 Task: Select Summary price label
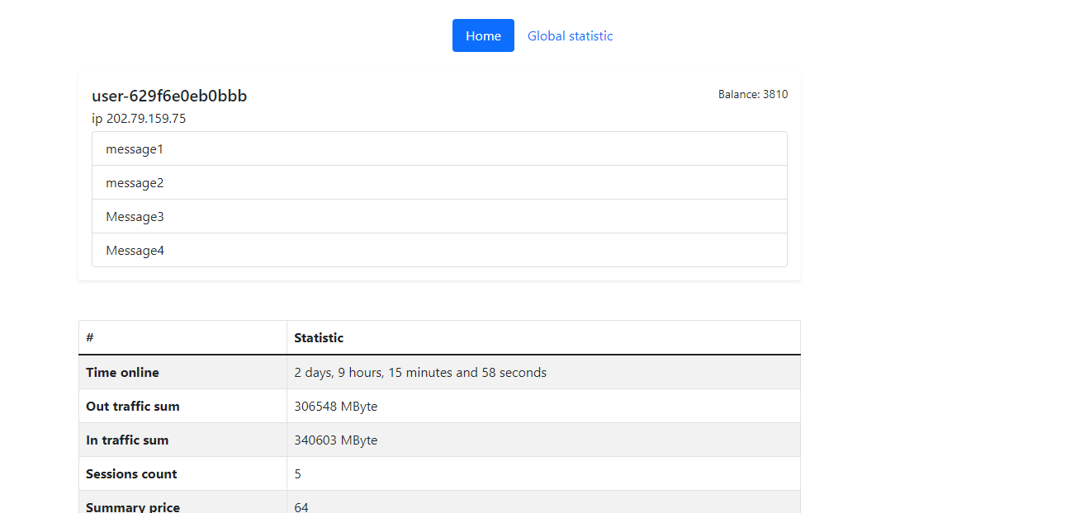point(133,507)
